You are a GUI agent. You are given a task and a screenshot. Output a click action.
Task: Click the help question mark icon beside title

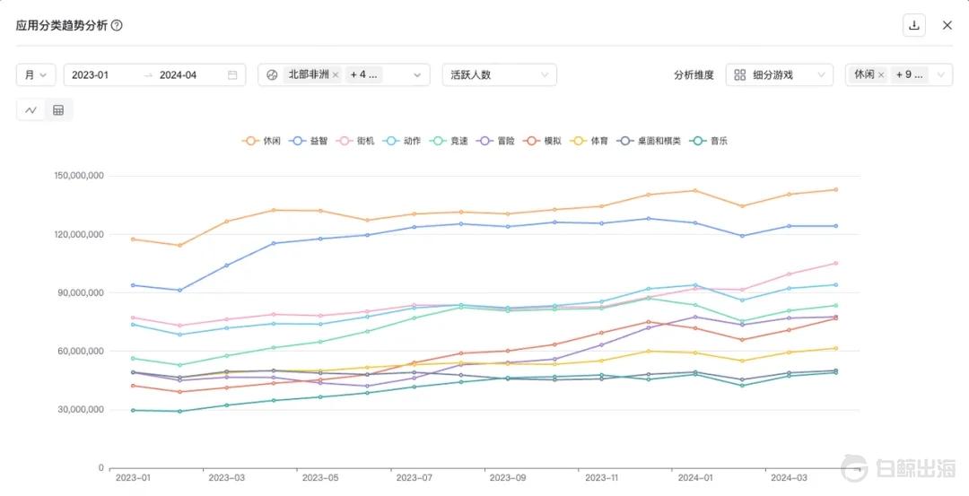point(117,26)
